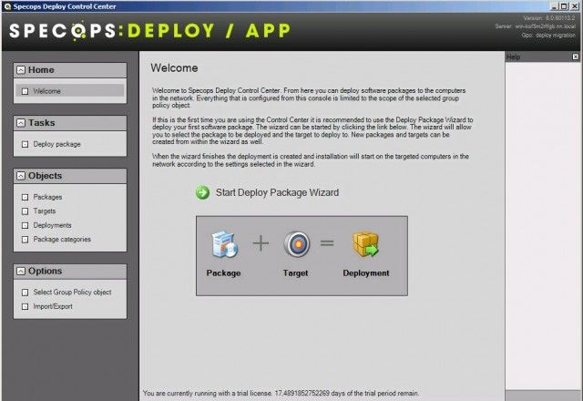
Task: Click the Options section header
Action: coord(70,272)
